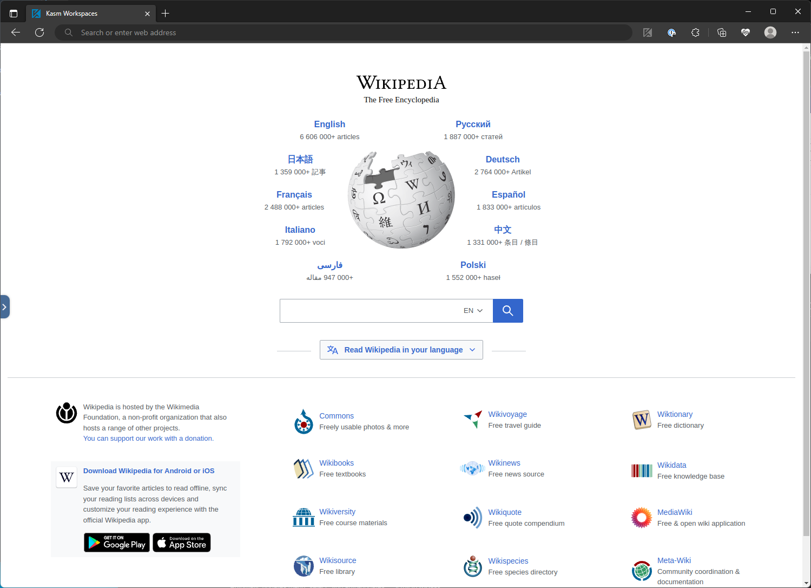The height and width of the screenshot is (588, 811).
Task: Click the Wiktionary tile icon
Action: 642,420
